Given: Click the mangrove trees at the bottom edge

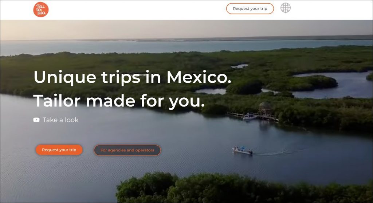Looking at the screenshot, I should tap(219, 189).
